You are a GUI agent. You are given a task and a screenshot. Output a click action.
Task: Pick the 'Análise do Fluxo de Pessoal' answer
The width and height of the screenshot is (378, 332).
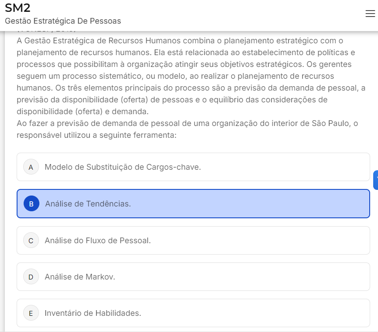(98, 241)
